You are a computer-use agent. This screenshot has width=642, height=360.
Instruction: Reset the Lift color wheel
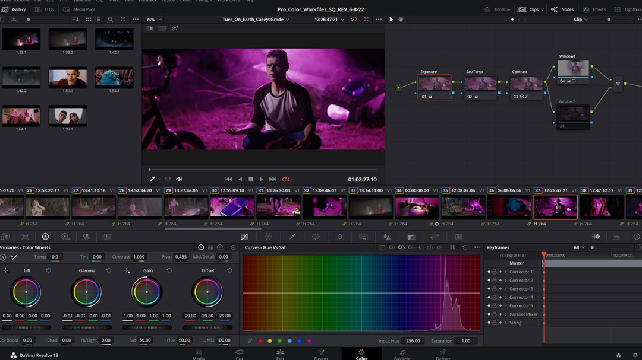tap(48, 270)
